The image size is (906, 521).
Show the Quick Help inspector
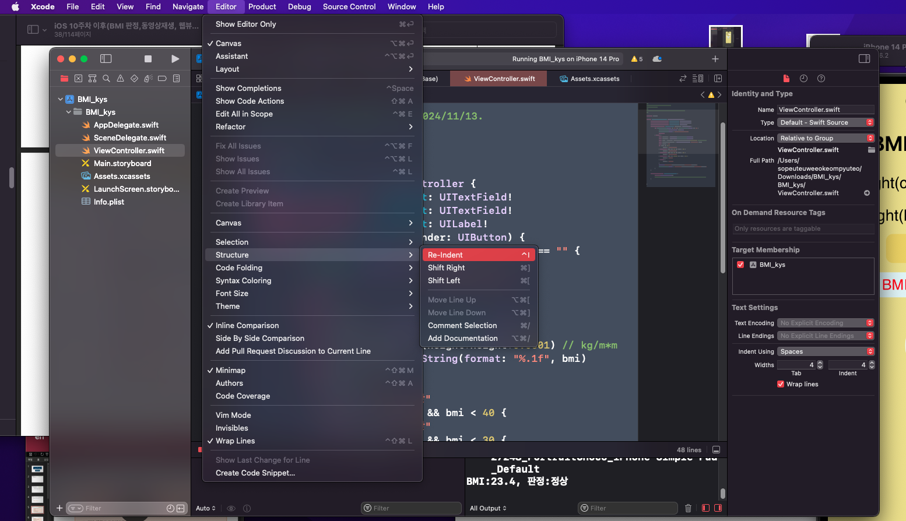click(x=821, y=79)
